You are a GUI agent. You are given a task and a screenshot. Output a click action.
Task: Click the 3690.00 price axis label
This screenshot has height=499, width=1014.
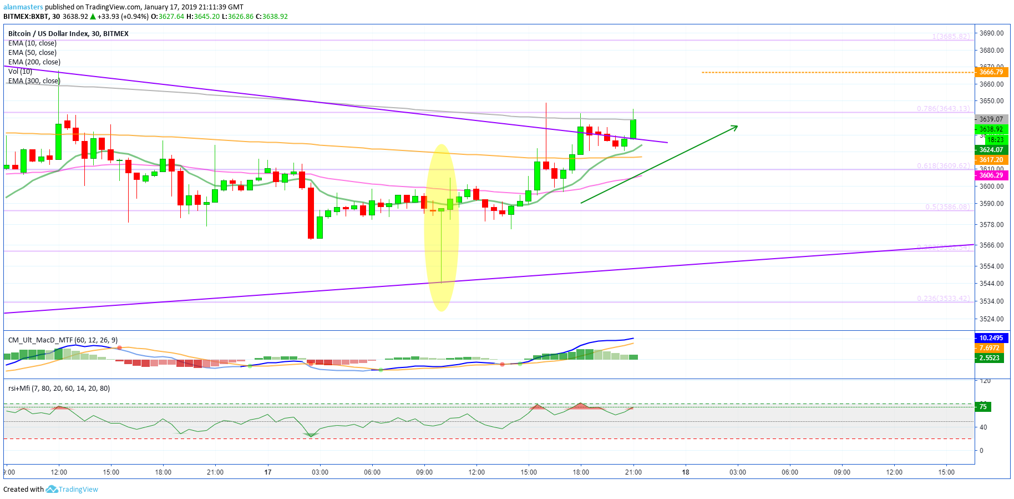tap(991, 33)
